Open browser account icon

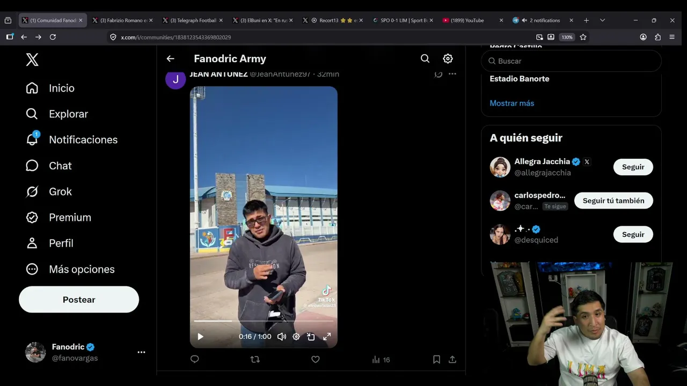643,37
